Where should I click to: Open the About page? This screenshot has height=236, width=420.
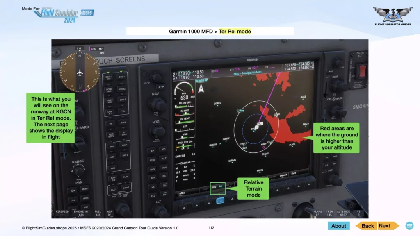pyautogui.click(x=338, y=226)
